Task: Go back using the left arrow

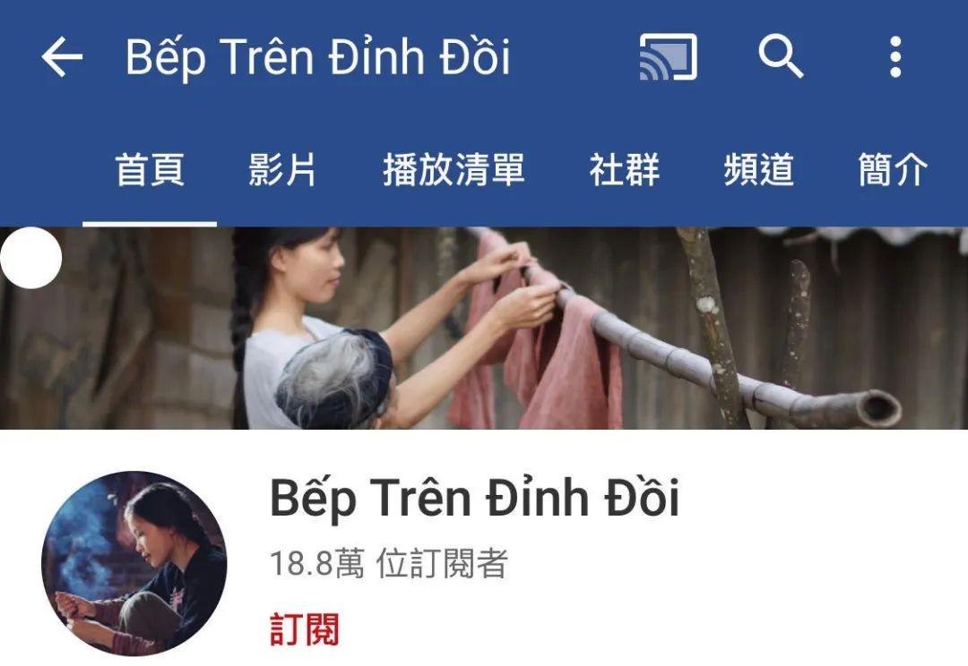Action: pyautogui.click(x=62, y=56)
